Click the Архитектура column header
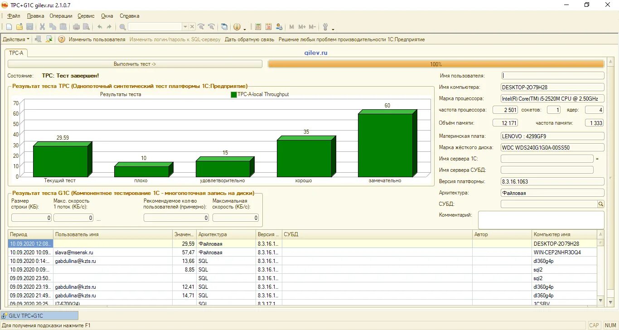Viewport: 619px width, 330px height. 226,234
